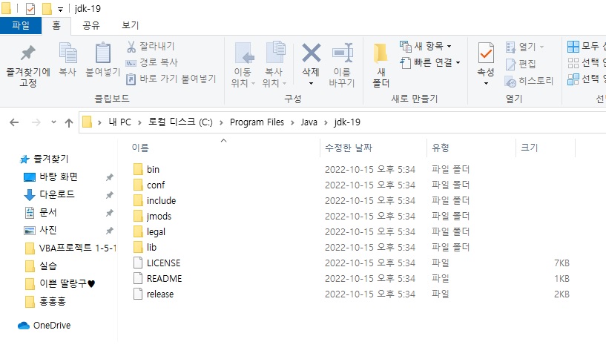The image size is (606, 356).
Task: Click the Copy (복사) ribbon icon
Action: (x=67, y=53)
